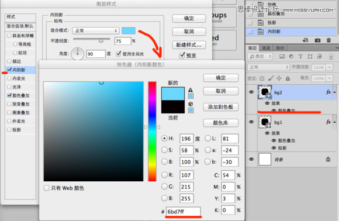Viewport: 339px width, 221px height.
Task: Click the lock all padlock icon
Action: point(288,78)
